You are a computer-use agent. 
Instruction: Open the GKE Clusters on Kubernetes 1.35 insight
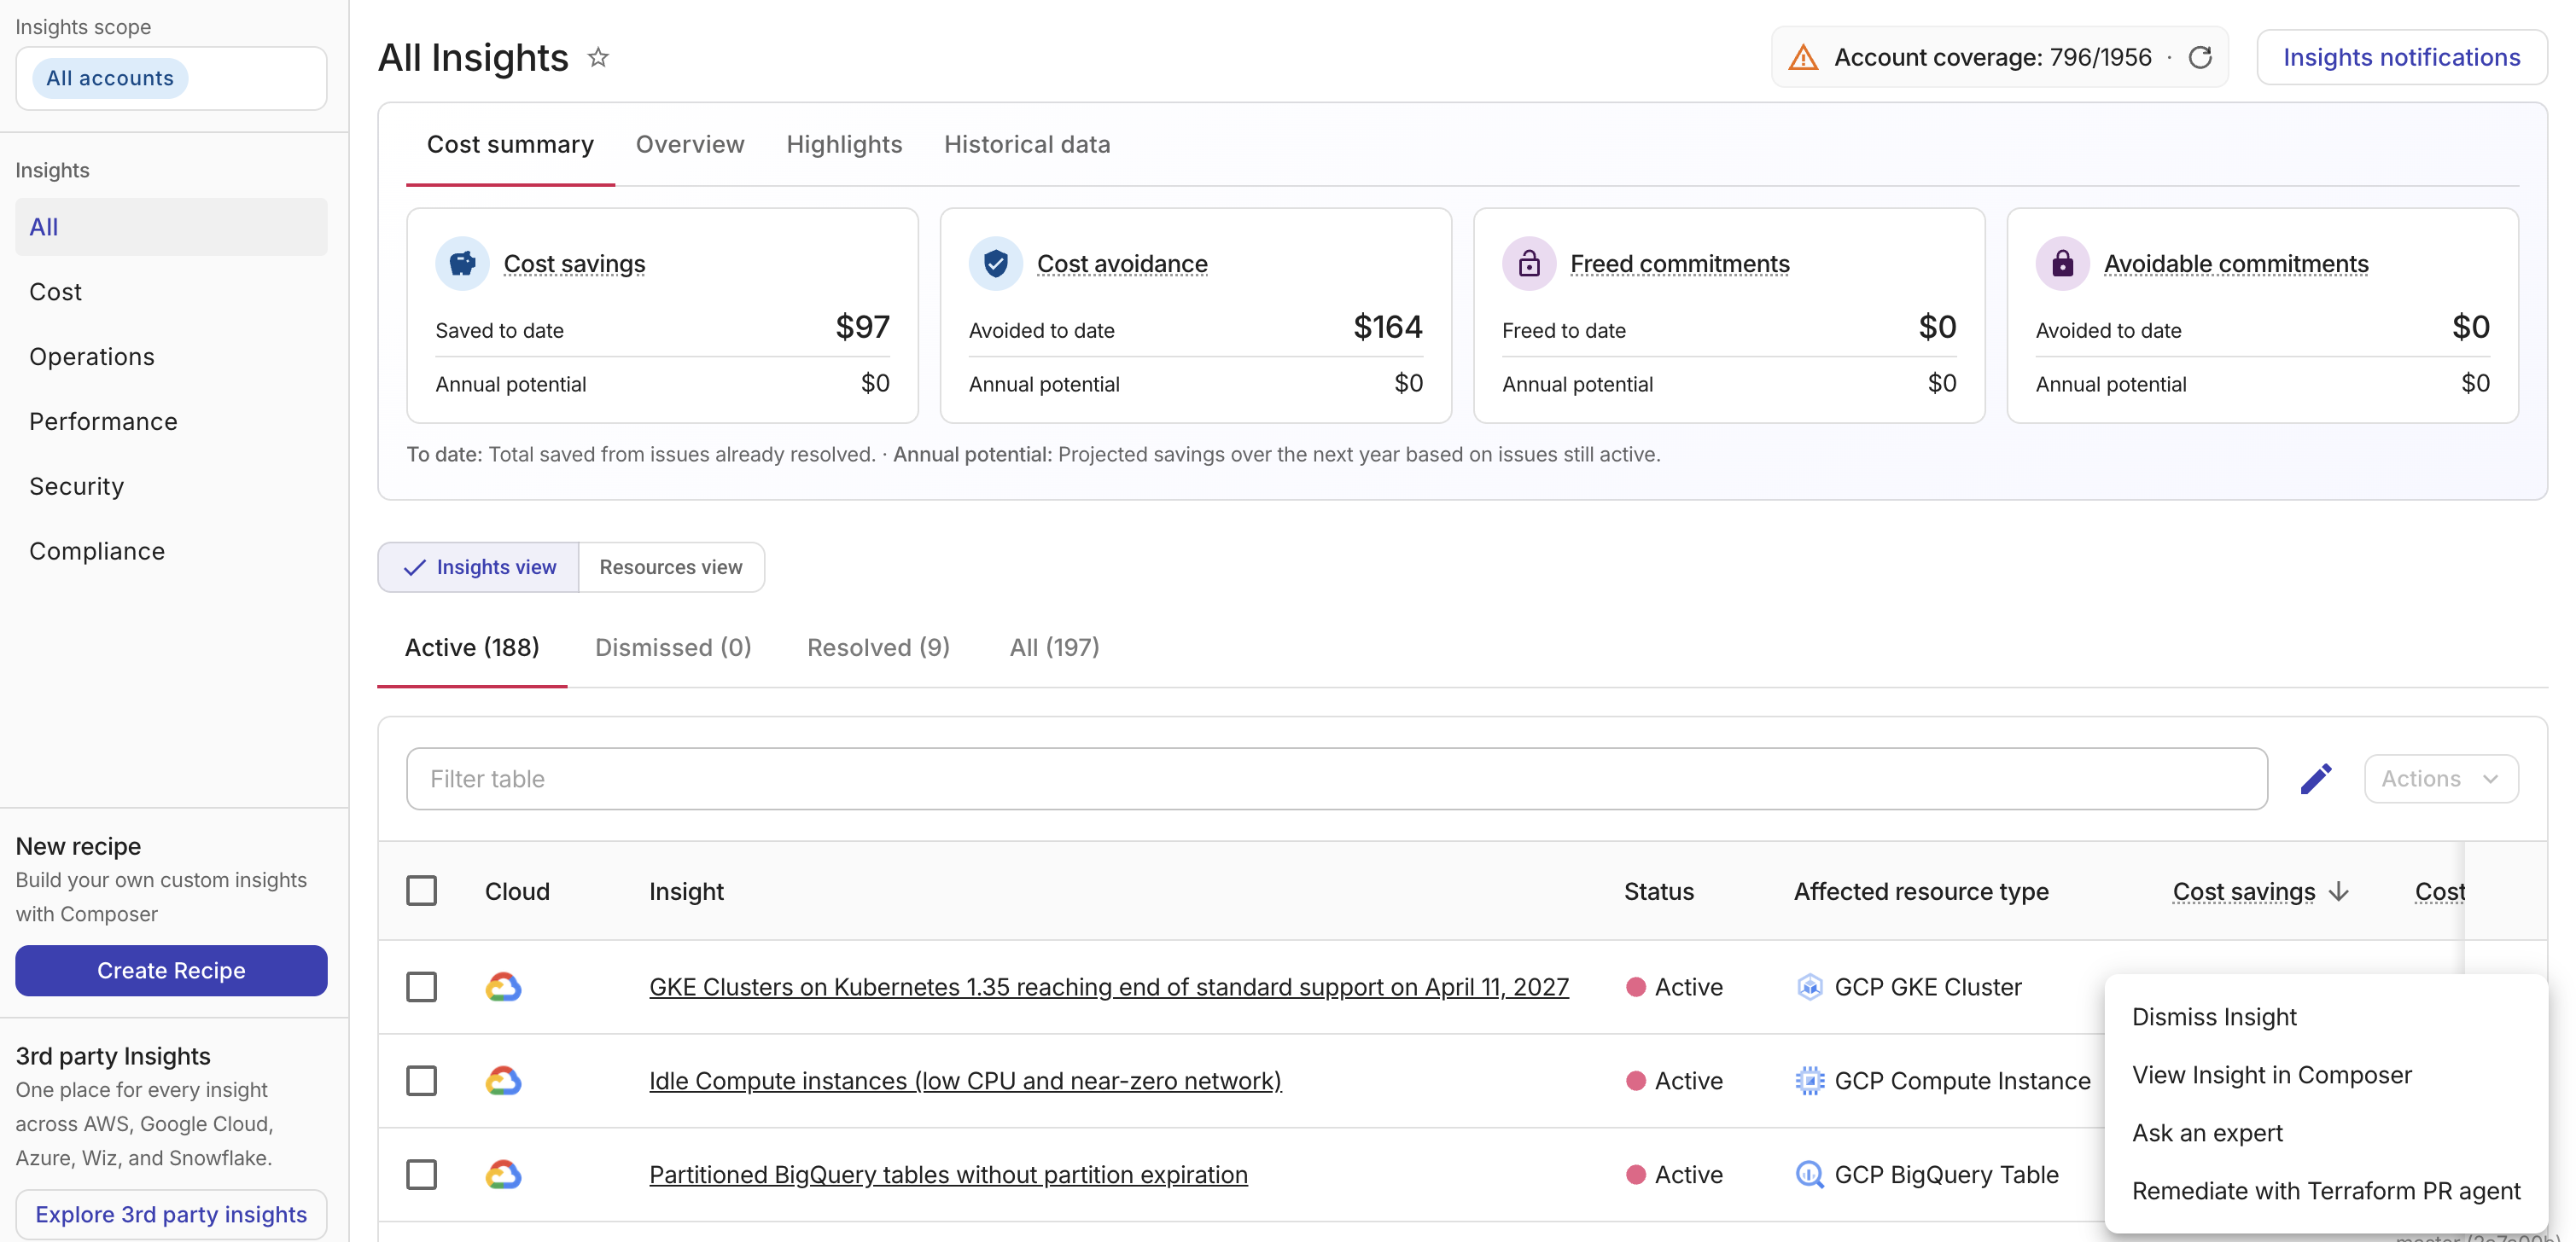click(x=1108, y=987)
